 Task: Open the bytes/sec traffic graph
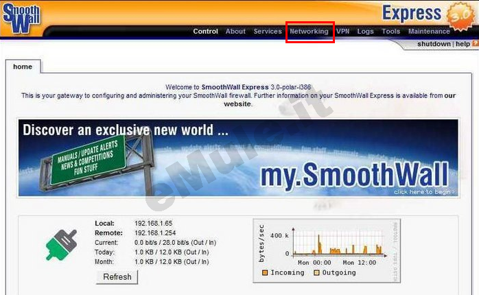click(x=327, y=250)
